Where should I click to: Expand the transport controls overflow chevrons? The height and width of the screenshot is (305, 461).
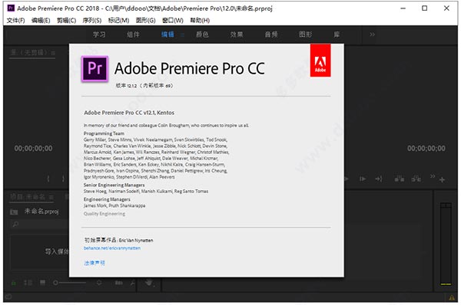(x=432, y=176)
